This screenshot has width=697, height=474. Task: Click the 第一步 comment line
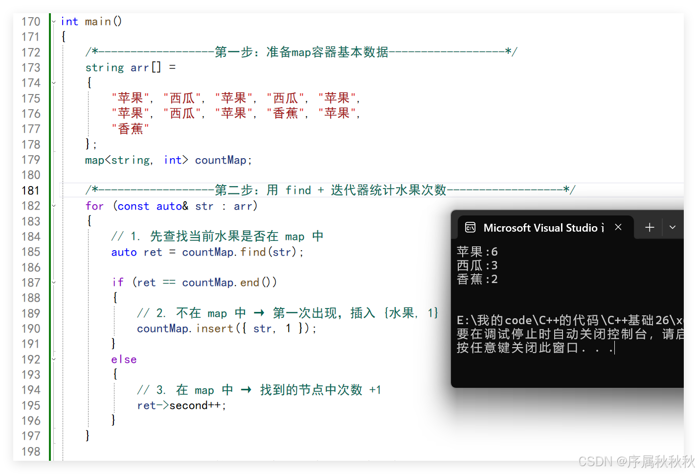pyautogui.click(x=301, y=52)
